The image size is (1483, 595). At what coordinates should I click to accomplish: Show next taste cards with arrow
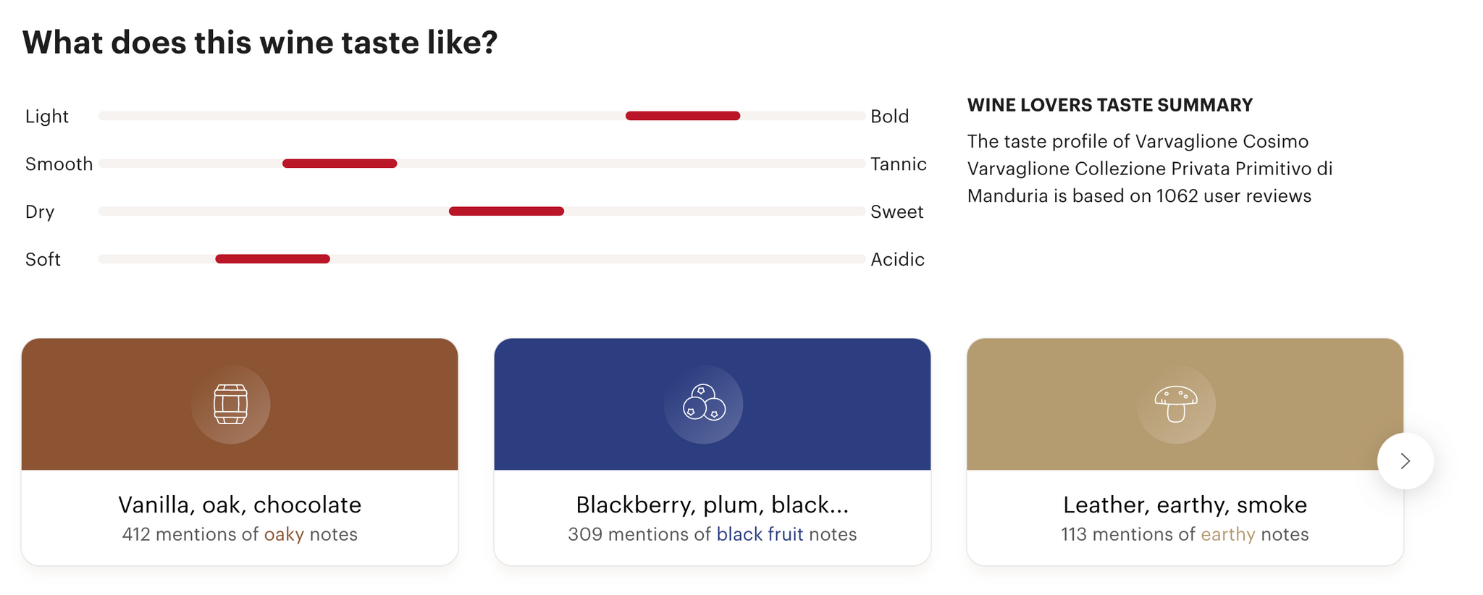1406,461
